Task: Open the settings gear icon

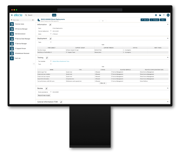Action: [x=156, y=15]
